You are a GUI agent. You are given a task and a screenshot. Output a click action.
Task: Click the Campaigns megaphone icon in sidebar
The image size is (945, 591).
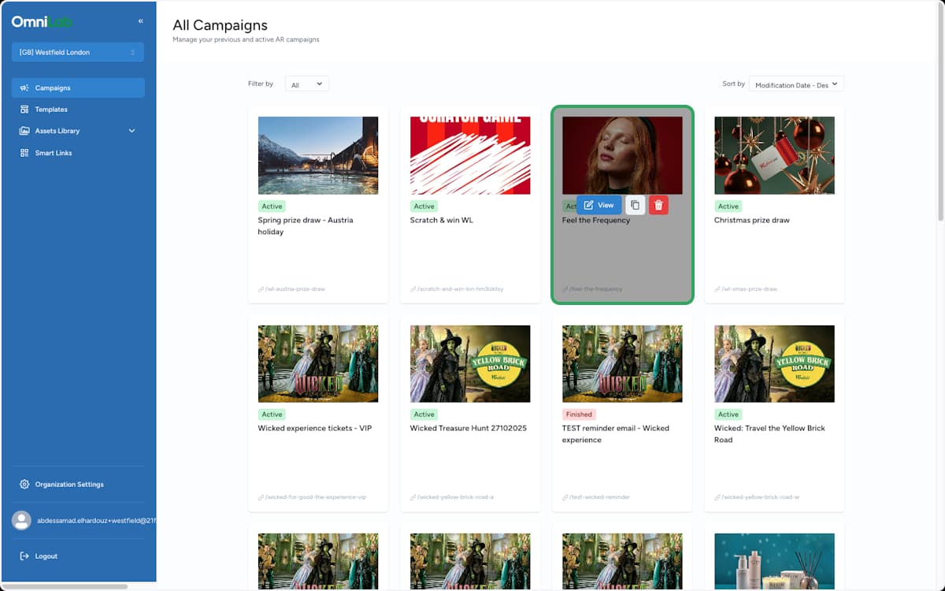click(x=25, y=87)
